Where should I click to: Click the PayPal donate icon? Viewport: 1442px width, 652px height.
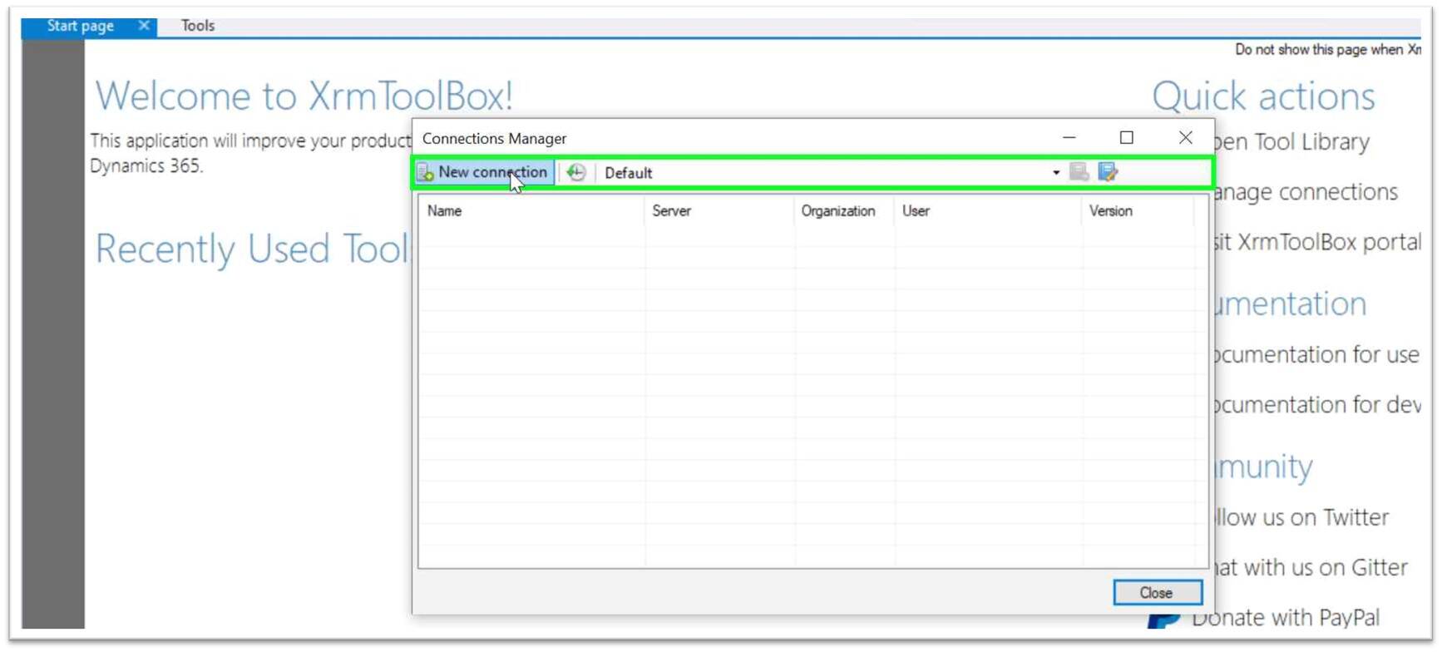(x=1163, y=620)
